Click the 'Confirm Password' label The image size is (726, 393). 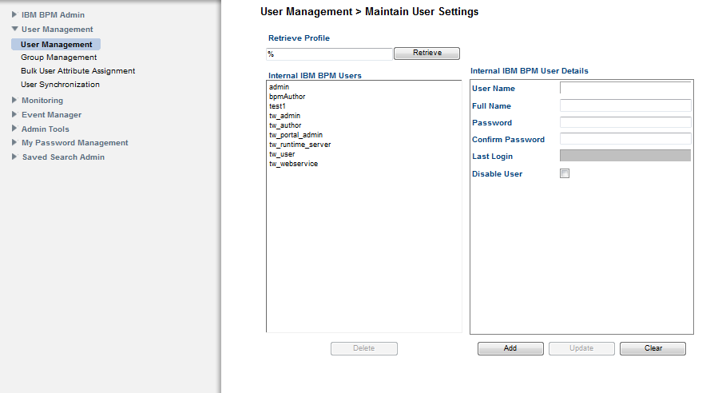tap(508, 140)
